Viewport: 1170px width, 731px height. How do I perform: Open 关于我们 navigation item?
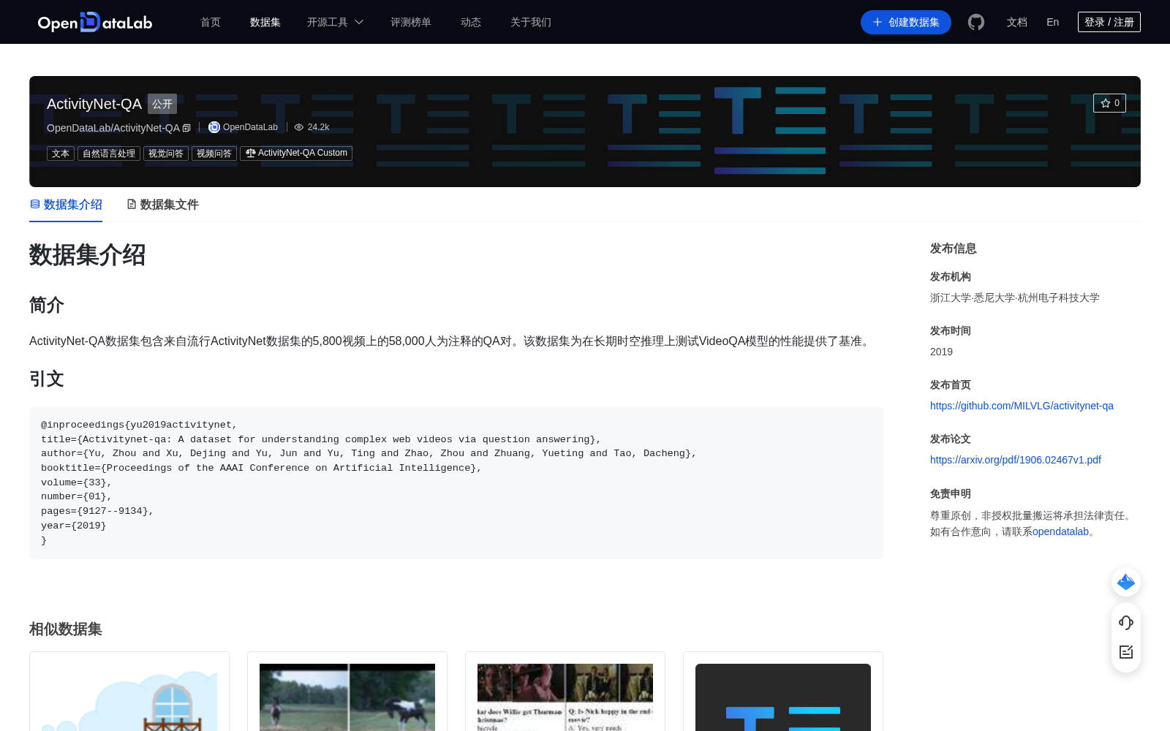[531, 22]
